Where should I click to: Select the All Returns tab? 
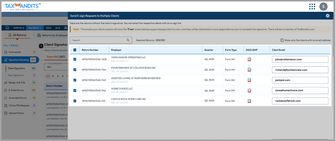[x=17, y=35]
